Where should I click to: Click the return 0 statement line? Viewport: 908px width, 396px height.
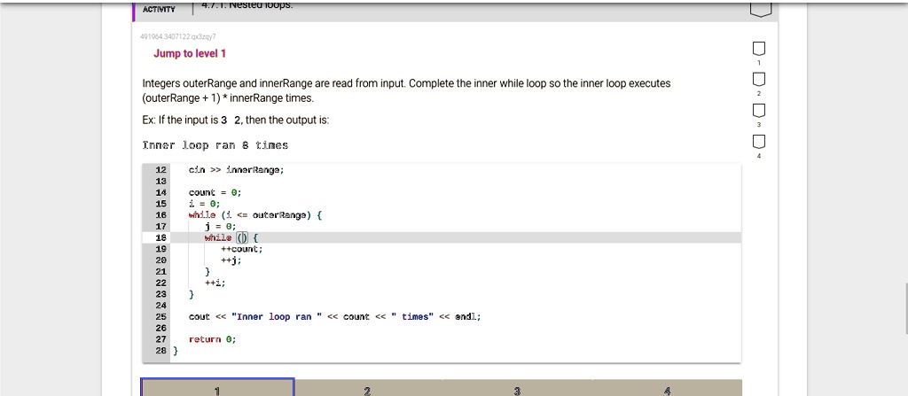(x=212, y=338)
